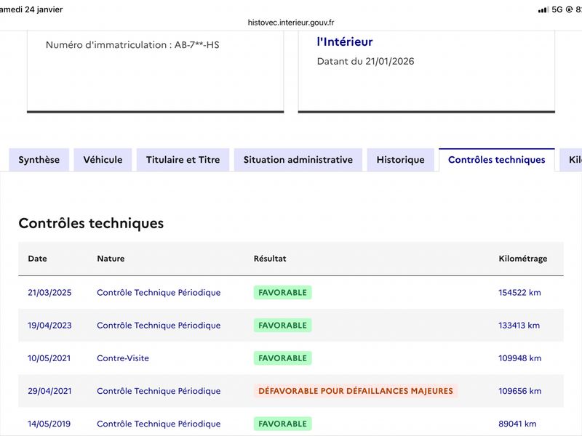Screen dimensions: 582x436
Task: Open the Situation administrative tab
Action: pos(298,160)
